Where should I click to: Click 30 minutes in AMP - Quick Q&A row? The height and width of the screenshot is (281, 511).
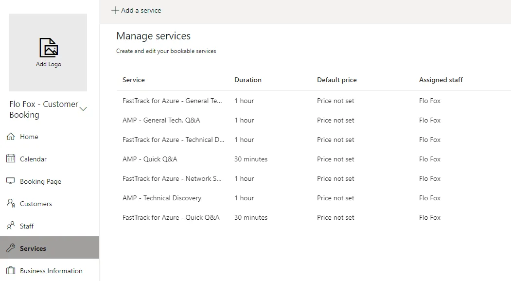[x=251, y=159]
